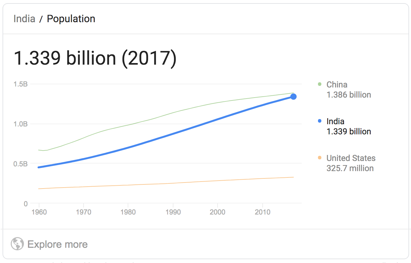Click the 325.7 million legend value
The width and height of the screenshot is (411, 263).
click(x=350, y=168)
